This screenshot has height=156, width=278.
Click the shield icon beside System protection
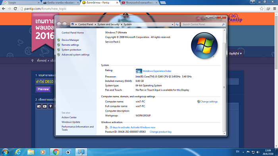(59, 50)
